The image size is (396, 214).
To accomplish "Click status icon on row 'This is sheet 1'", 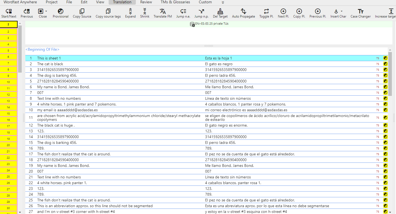I will pyautogui.click(x=385, y=58).
